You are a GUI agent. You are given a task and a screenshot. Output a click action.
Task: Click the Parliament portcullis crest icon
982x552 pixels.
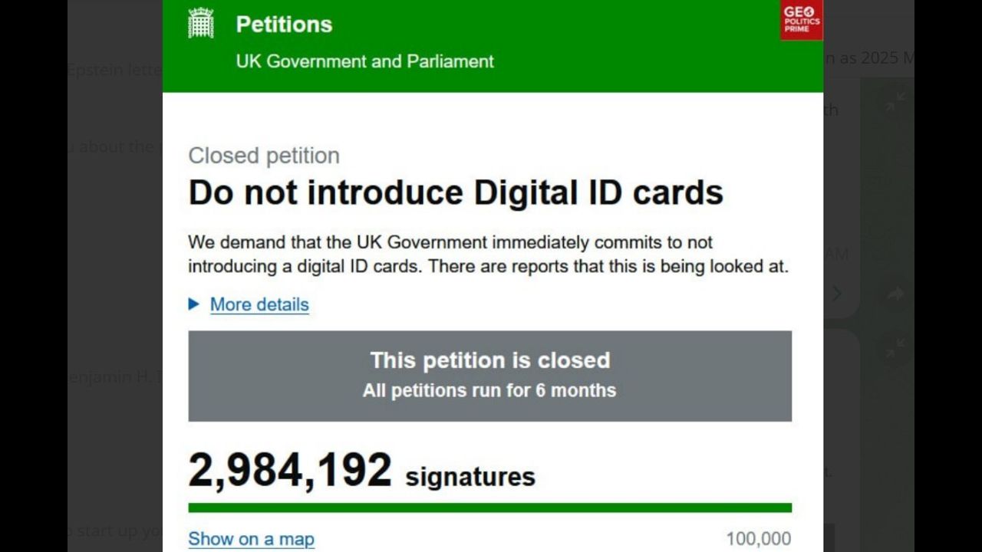point(200,23)
